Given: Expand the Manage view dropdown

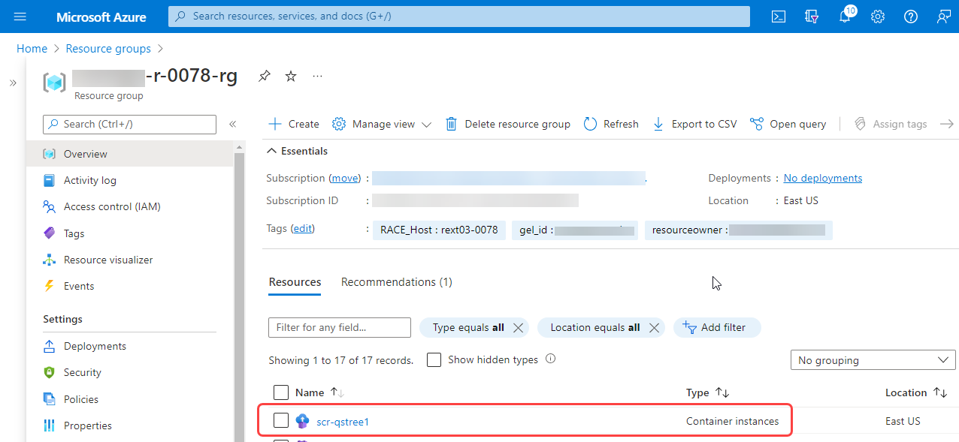Looking at the screenshot, I should [382, 124].
